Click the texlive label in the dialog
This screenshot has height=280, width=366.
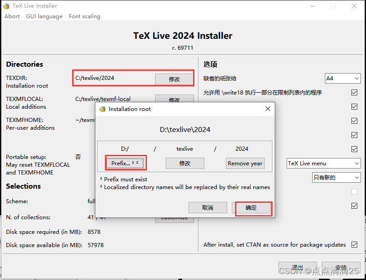185,149
